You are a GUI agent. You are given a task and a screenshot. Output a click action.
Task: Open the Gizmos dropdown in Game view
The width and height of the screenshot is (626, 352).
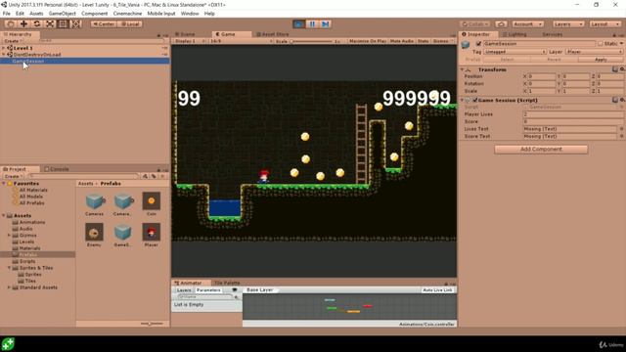(443, 41)
